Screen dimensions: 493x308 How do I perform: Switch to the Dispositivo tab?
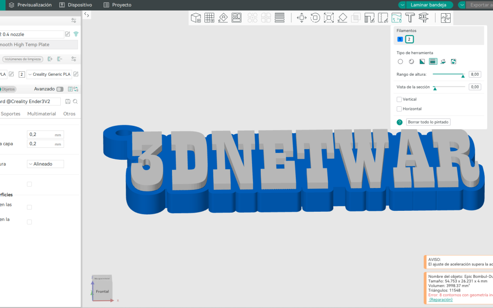(x=76, y=5)
